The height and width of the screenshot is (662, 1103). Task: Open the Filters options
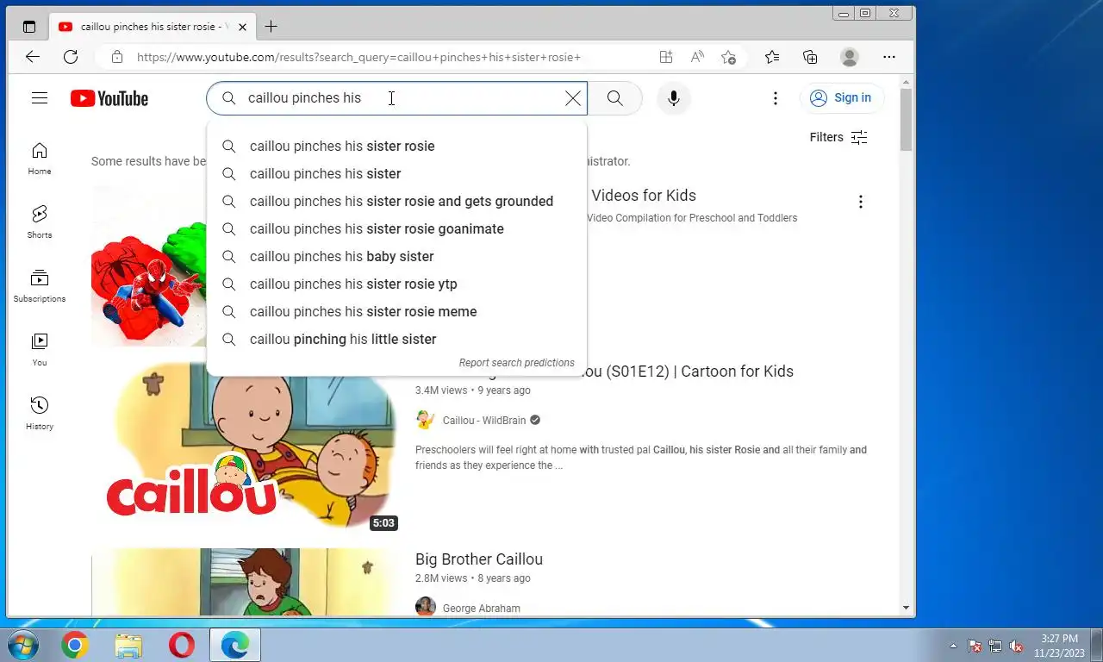[838, 137]
